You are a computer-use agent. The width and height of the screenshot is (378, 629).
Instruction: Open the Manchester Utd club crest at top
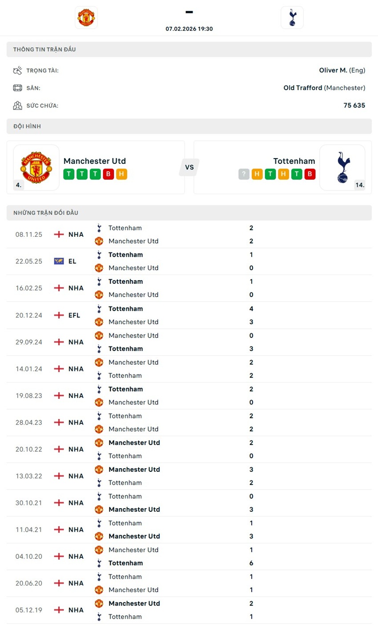86,17
